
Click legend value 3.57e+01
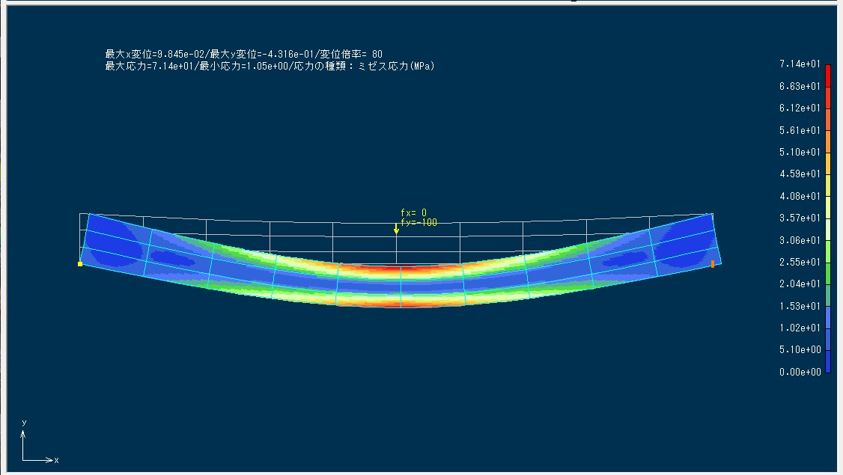tap(800, 218)
